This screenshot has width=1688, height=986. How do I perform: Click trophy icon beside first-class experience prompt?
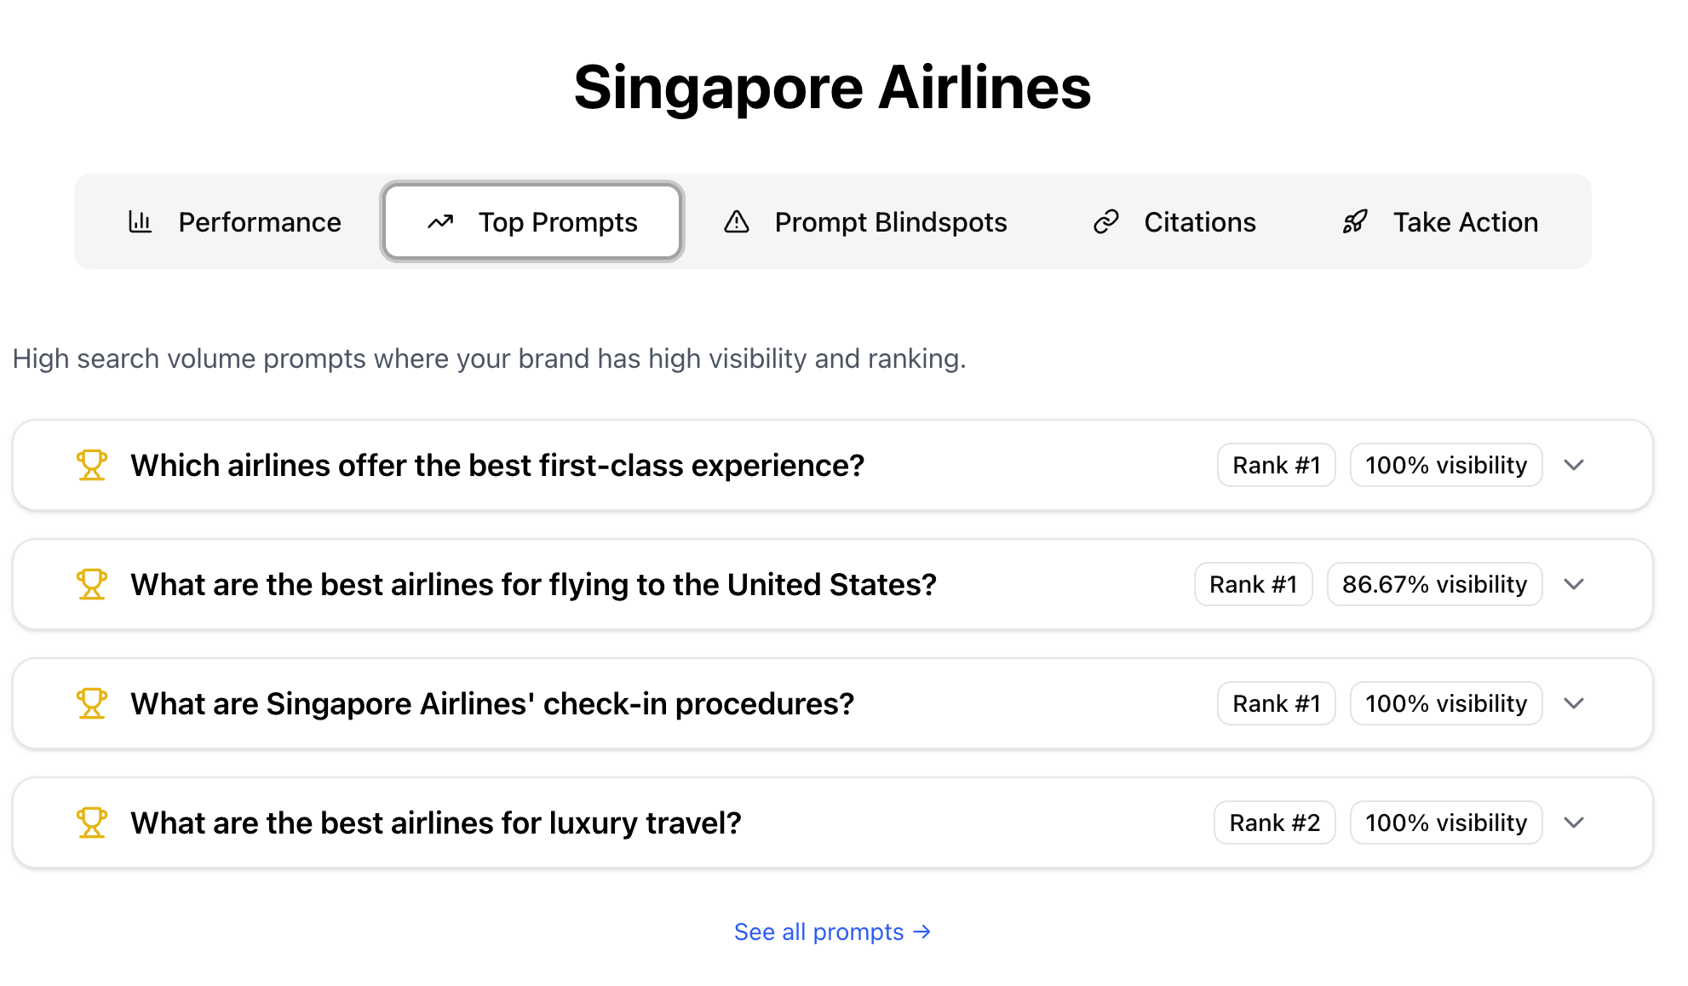[92, 466]
